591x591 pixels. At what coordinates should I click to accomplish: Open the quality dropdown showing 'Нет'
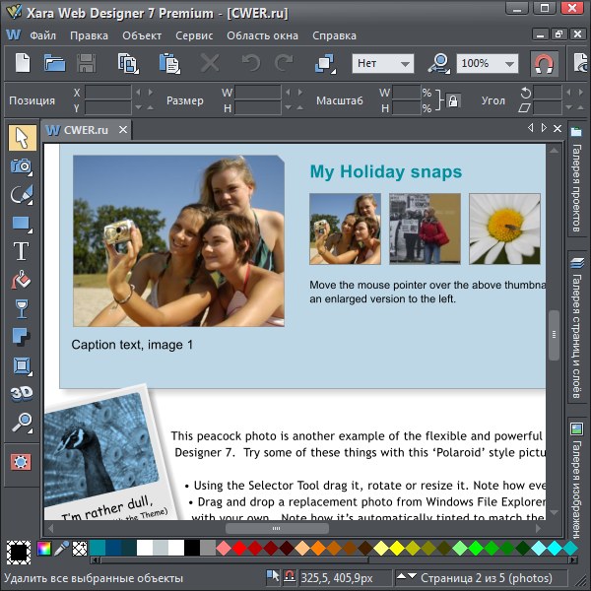click(382, 64)
